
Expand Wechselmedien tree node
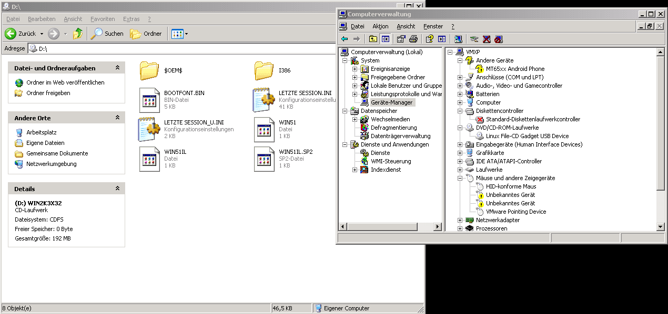click(x=355, y=119)
